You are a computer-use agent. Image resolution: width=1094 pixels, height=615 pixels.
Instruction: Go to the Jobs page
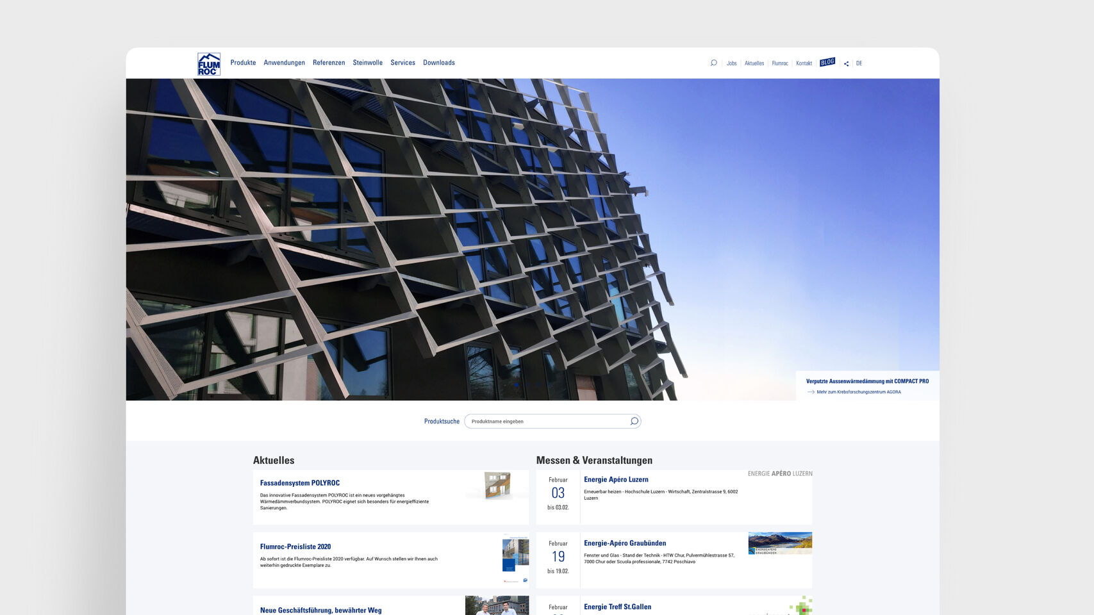tap(731, 63)
